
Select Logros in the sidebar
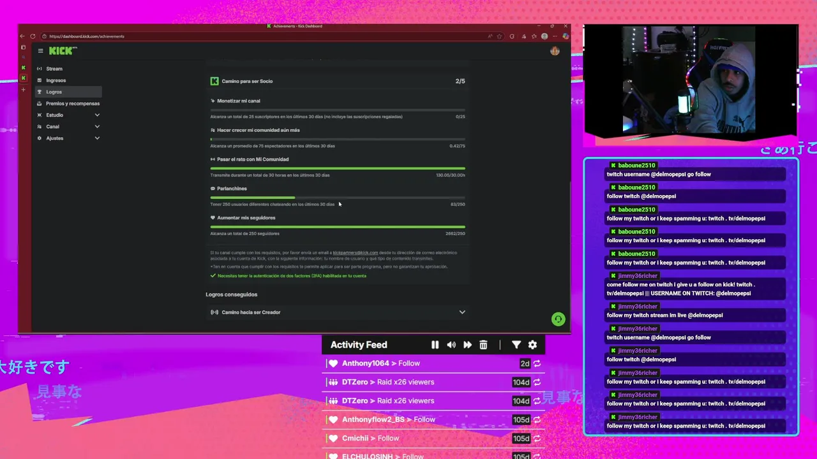pos(68,92)
